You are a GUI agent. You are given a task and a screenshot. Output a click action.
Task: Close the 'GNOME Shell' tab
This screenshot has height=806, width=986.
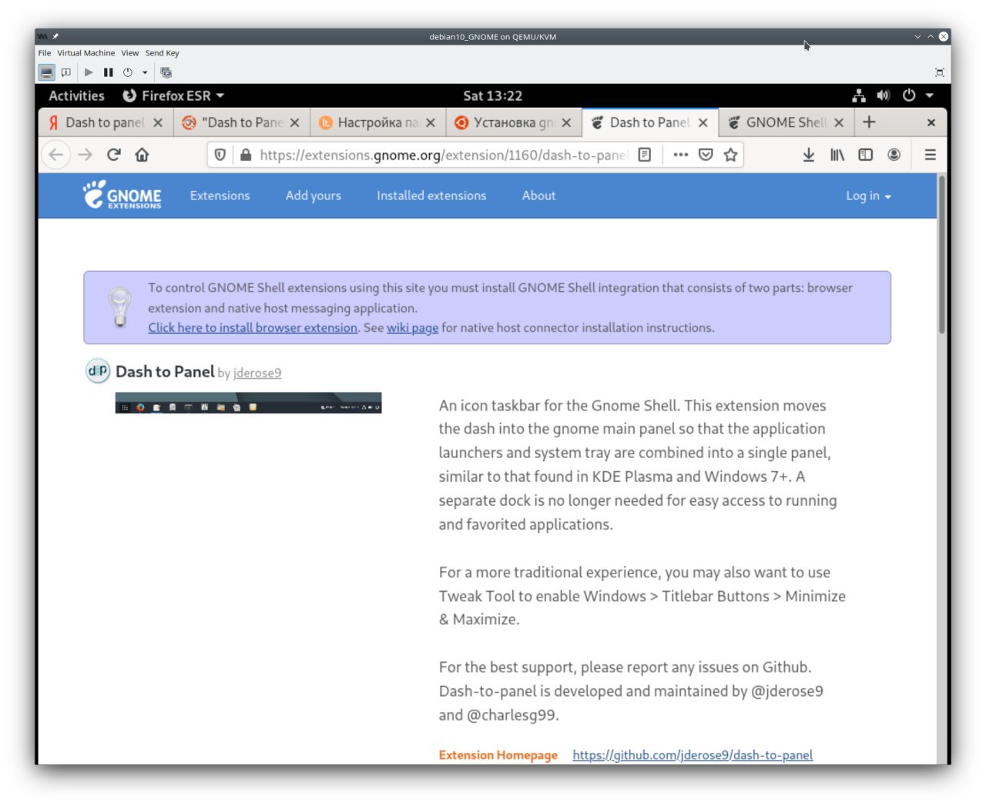839,122
